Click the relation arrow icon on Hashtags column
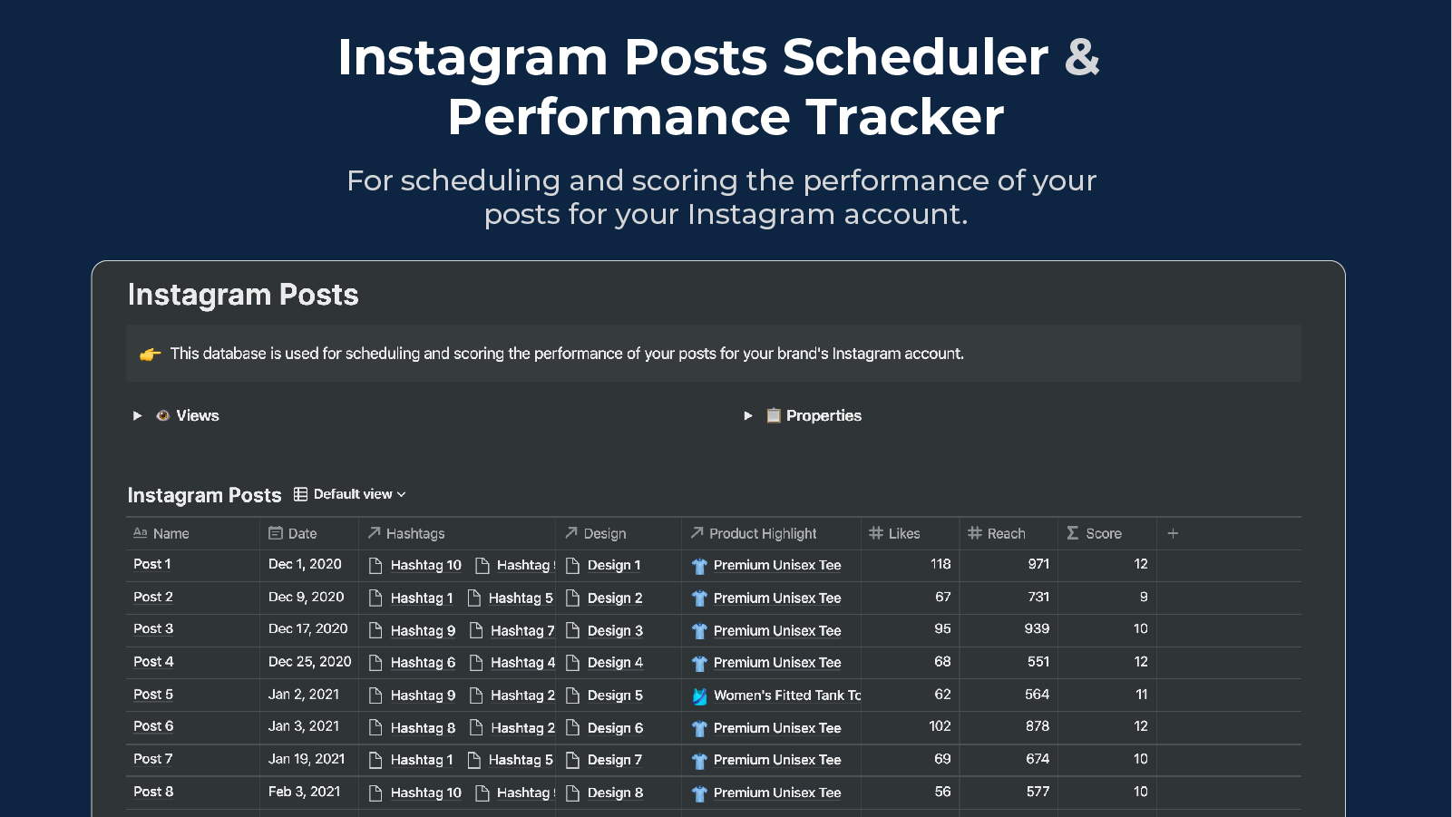 coord(374,533)
